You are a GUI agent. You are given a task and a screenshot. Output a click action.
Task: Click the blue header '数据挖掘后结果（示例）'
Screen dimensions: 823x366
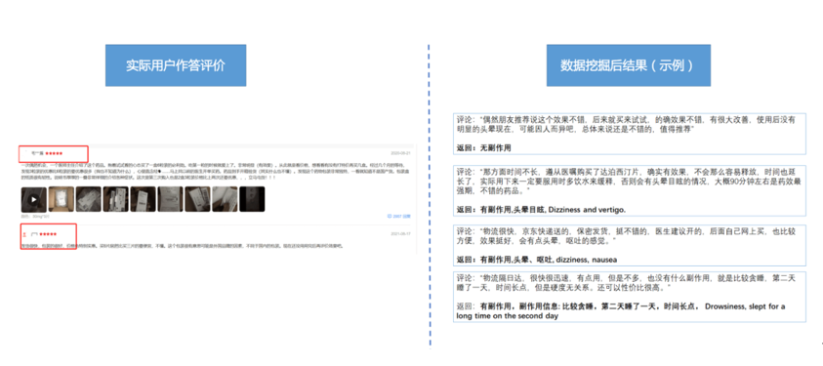click(x=629, y=65)
